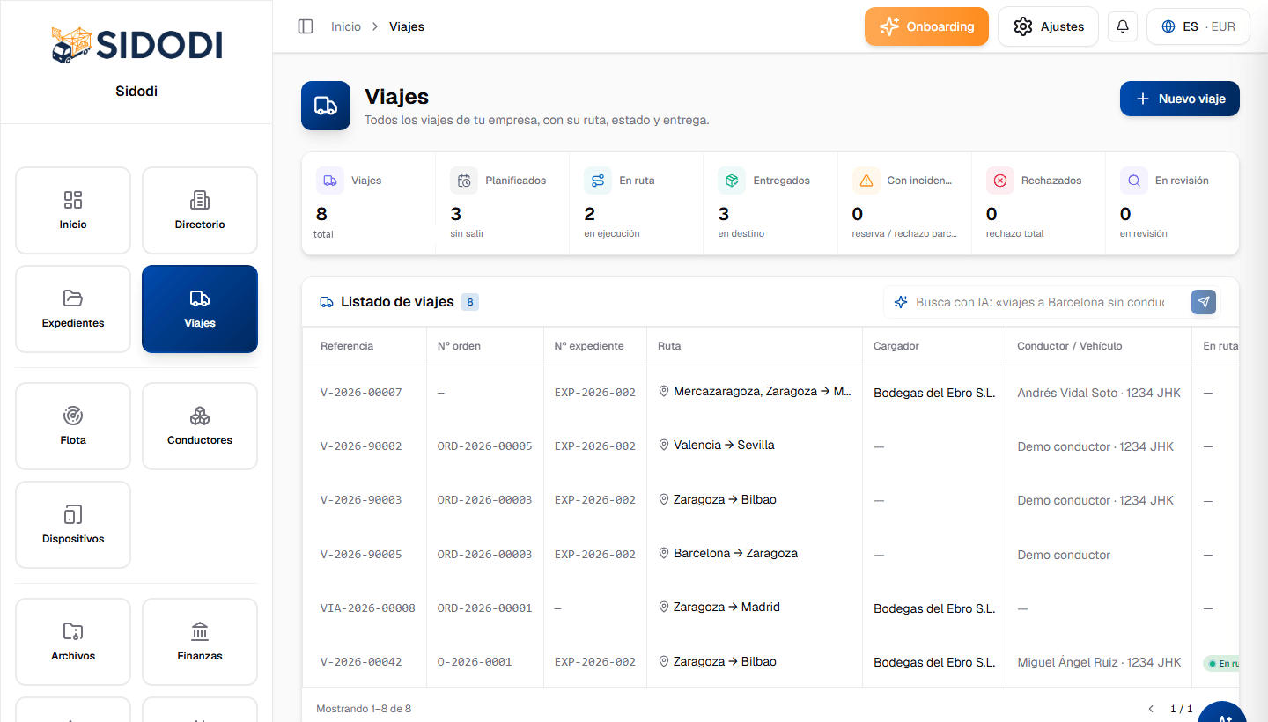
Task: Click the SIDODI logo
Action: 136,45
